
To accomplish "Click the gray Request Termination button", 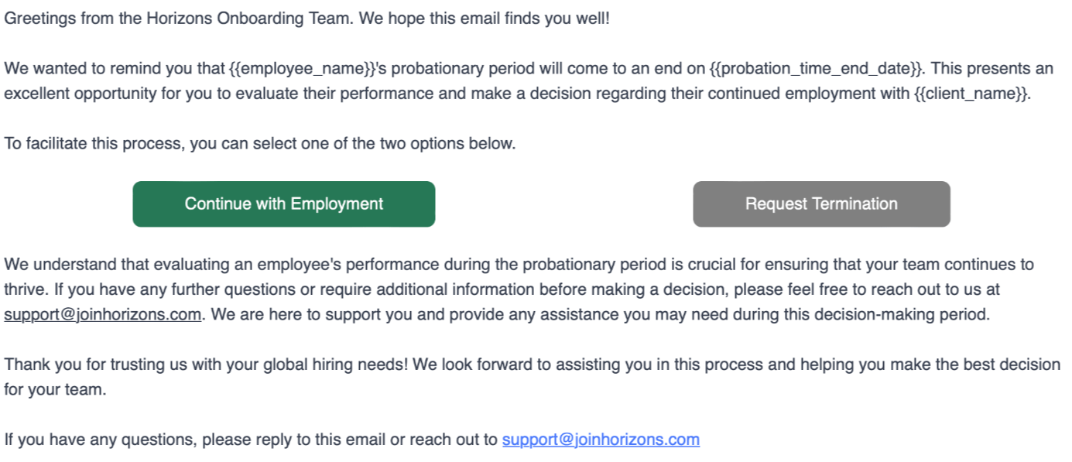I will (821, 204).
